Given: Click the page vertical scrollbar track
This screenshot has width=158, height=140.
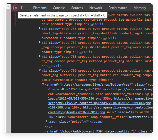Looking at the screenshot, I should pos(8,71).
